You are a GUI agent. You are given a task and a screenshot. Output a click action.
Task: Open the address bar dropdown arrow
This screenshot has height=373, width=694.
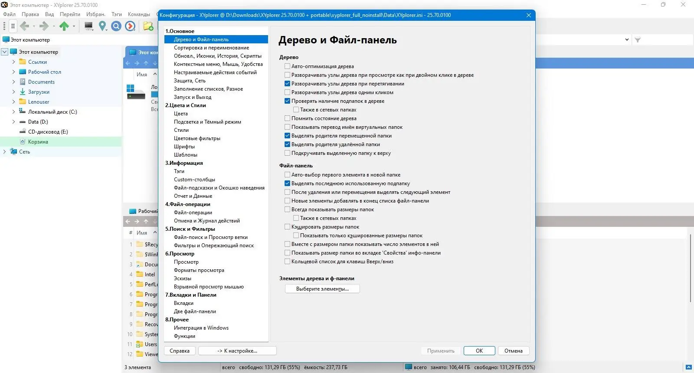tap(627, 39)
